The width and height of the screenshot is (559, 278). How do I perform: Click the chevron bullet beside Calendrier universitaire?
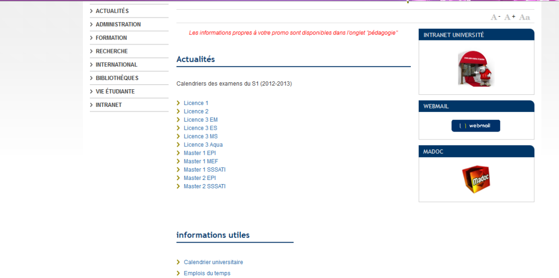178,263
